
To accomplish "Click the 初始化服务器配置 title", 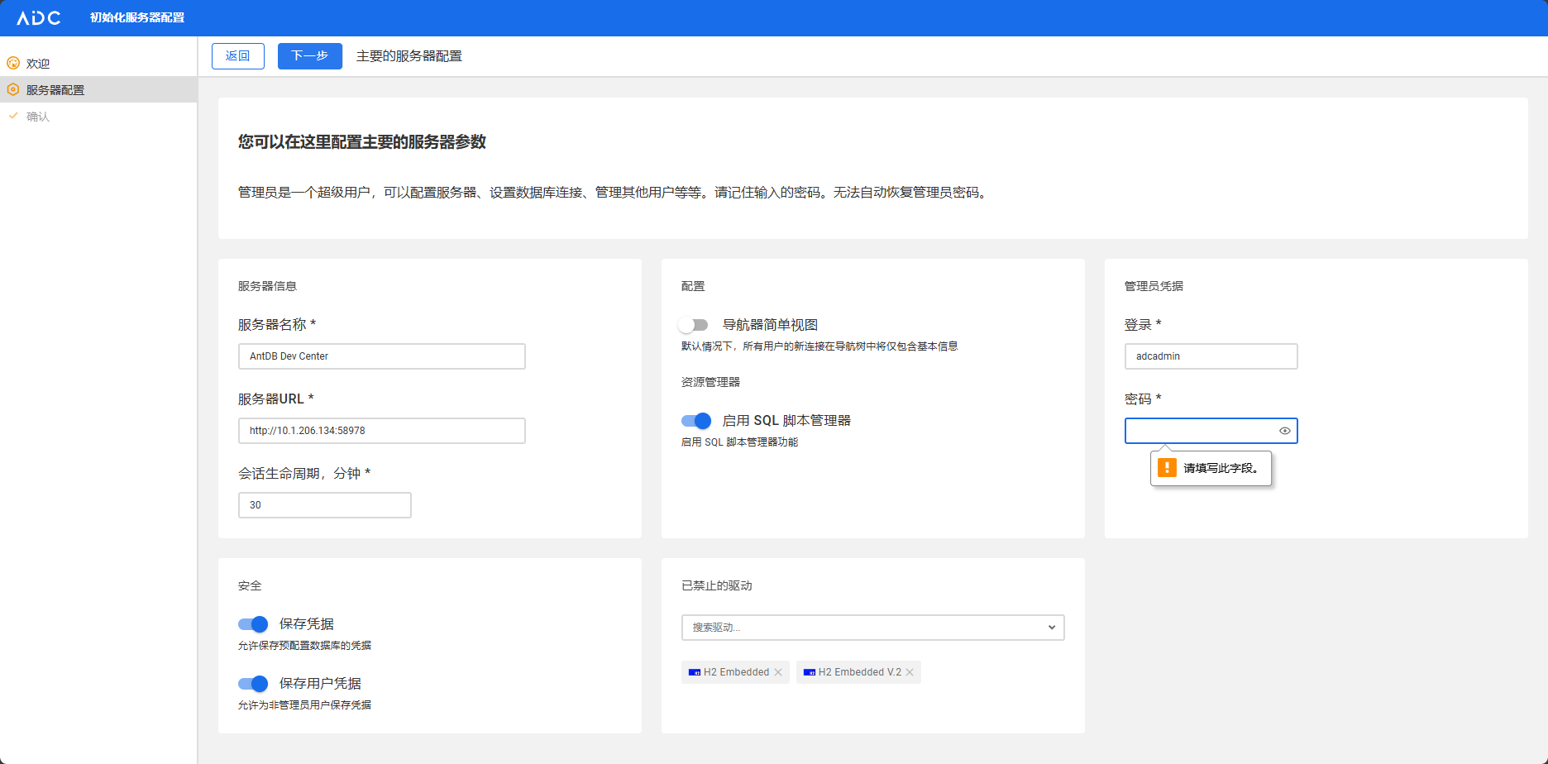I will click(137, 17).
